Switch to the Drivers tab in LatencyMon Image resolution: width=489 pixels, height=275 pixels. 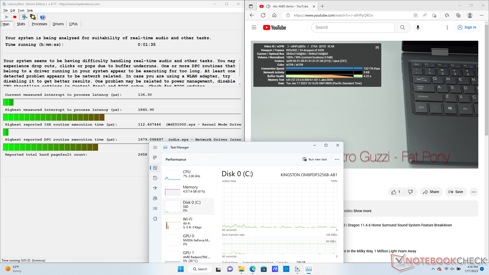tap(58, 24)
